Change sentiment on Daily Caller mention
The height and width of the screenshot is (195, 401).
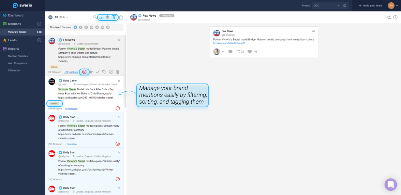[x=118, y=108]
